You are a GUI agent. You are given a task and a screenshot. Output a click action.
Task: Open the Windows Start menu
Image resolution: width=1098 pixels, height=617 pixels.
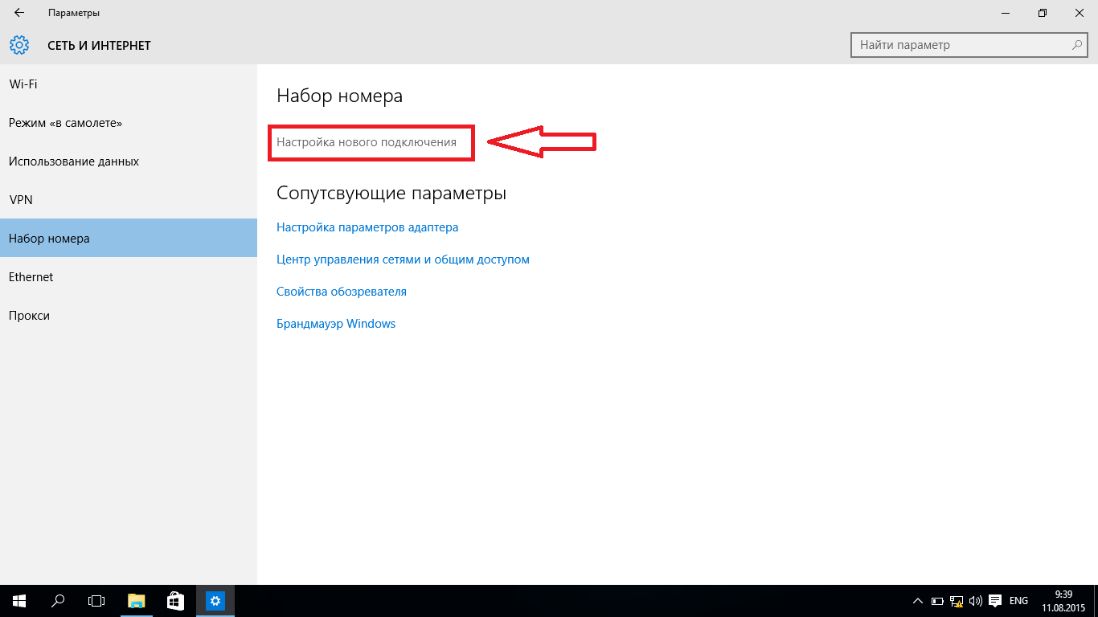pos(19,600)
